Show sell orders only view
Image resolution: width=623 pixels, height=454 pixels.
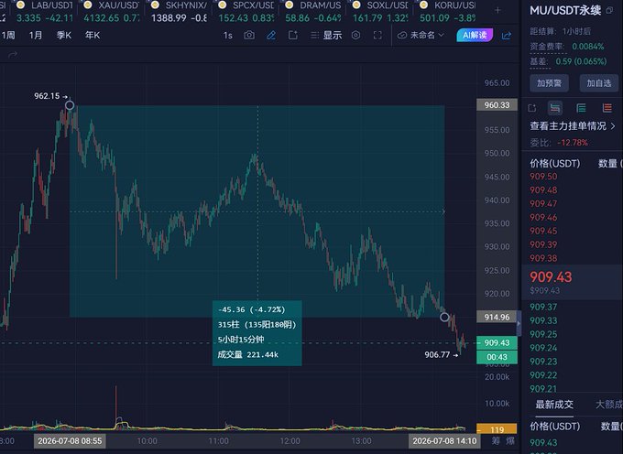coord(607,108)
